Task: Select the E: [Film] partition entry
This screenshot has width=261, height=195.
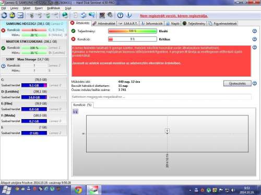Action: [x=33, y=107]
